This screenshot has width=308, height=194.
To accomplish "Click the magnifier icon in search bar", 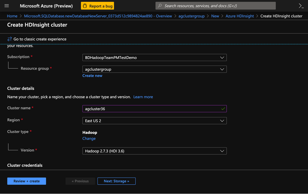I will [x=160, y=6].
